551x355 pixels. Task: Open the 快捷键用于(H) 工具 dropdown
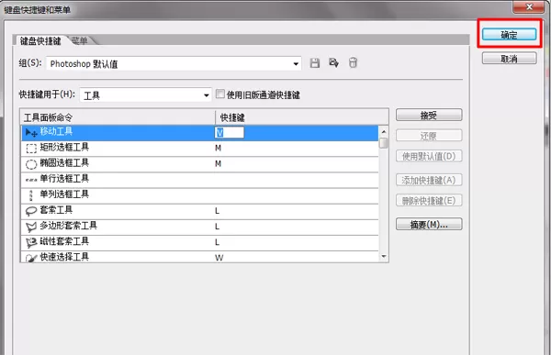(x=145, y=94)
